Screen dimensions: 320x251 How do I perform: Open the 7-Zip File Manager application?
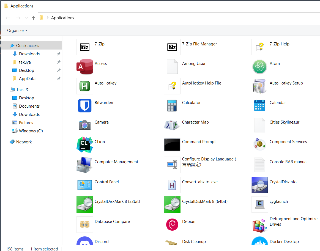[172, 47]
